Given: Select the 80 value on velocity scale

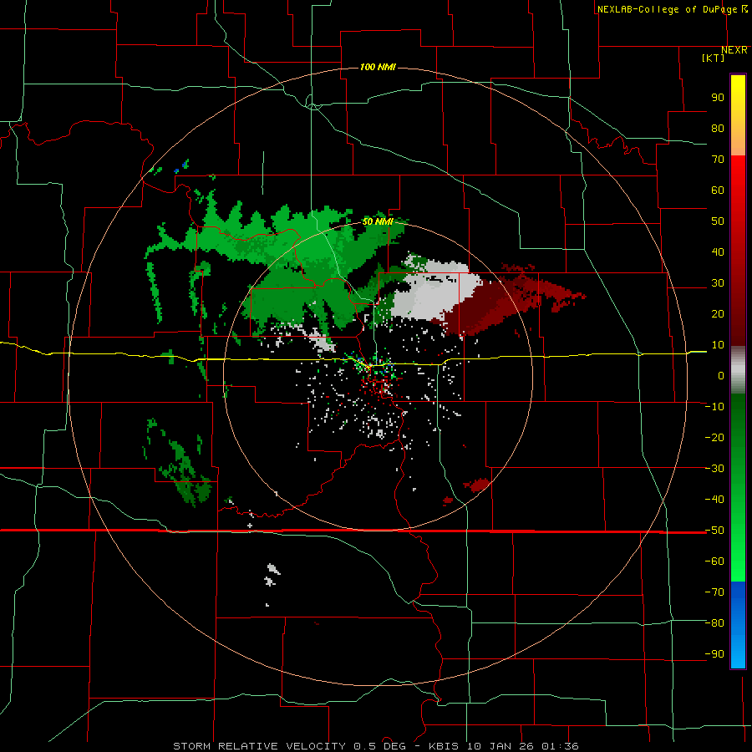Looking at the screenshot, I should (718, 128).
